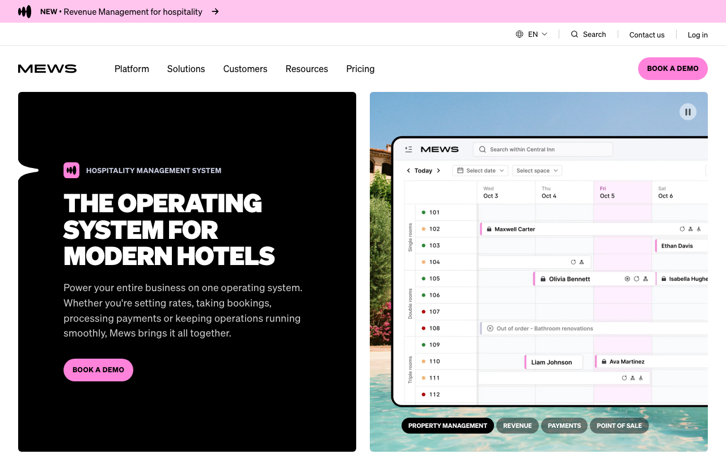Click the pink Mews badge beside Hospitality Management System
Image resolution: width=726 pixels, height=454 pixels.
(x=71, y=170)
